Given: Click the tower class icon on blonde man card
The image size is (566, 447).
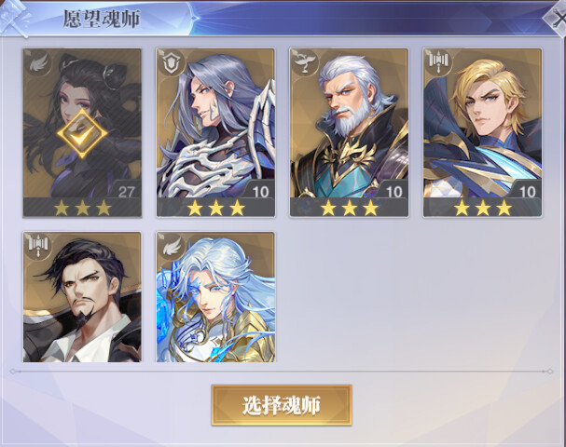Looking at the screenshot, I should [x=438, y=64].
